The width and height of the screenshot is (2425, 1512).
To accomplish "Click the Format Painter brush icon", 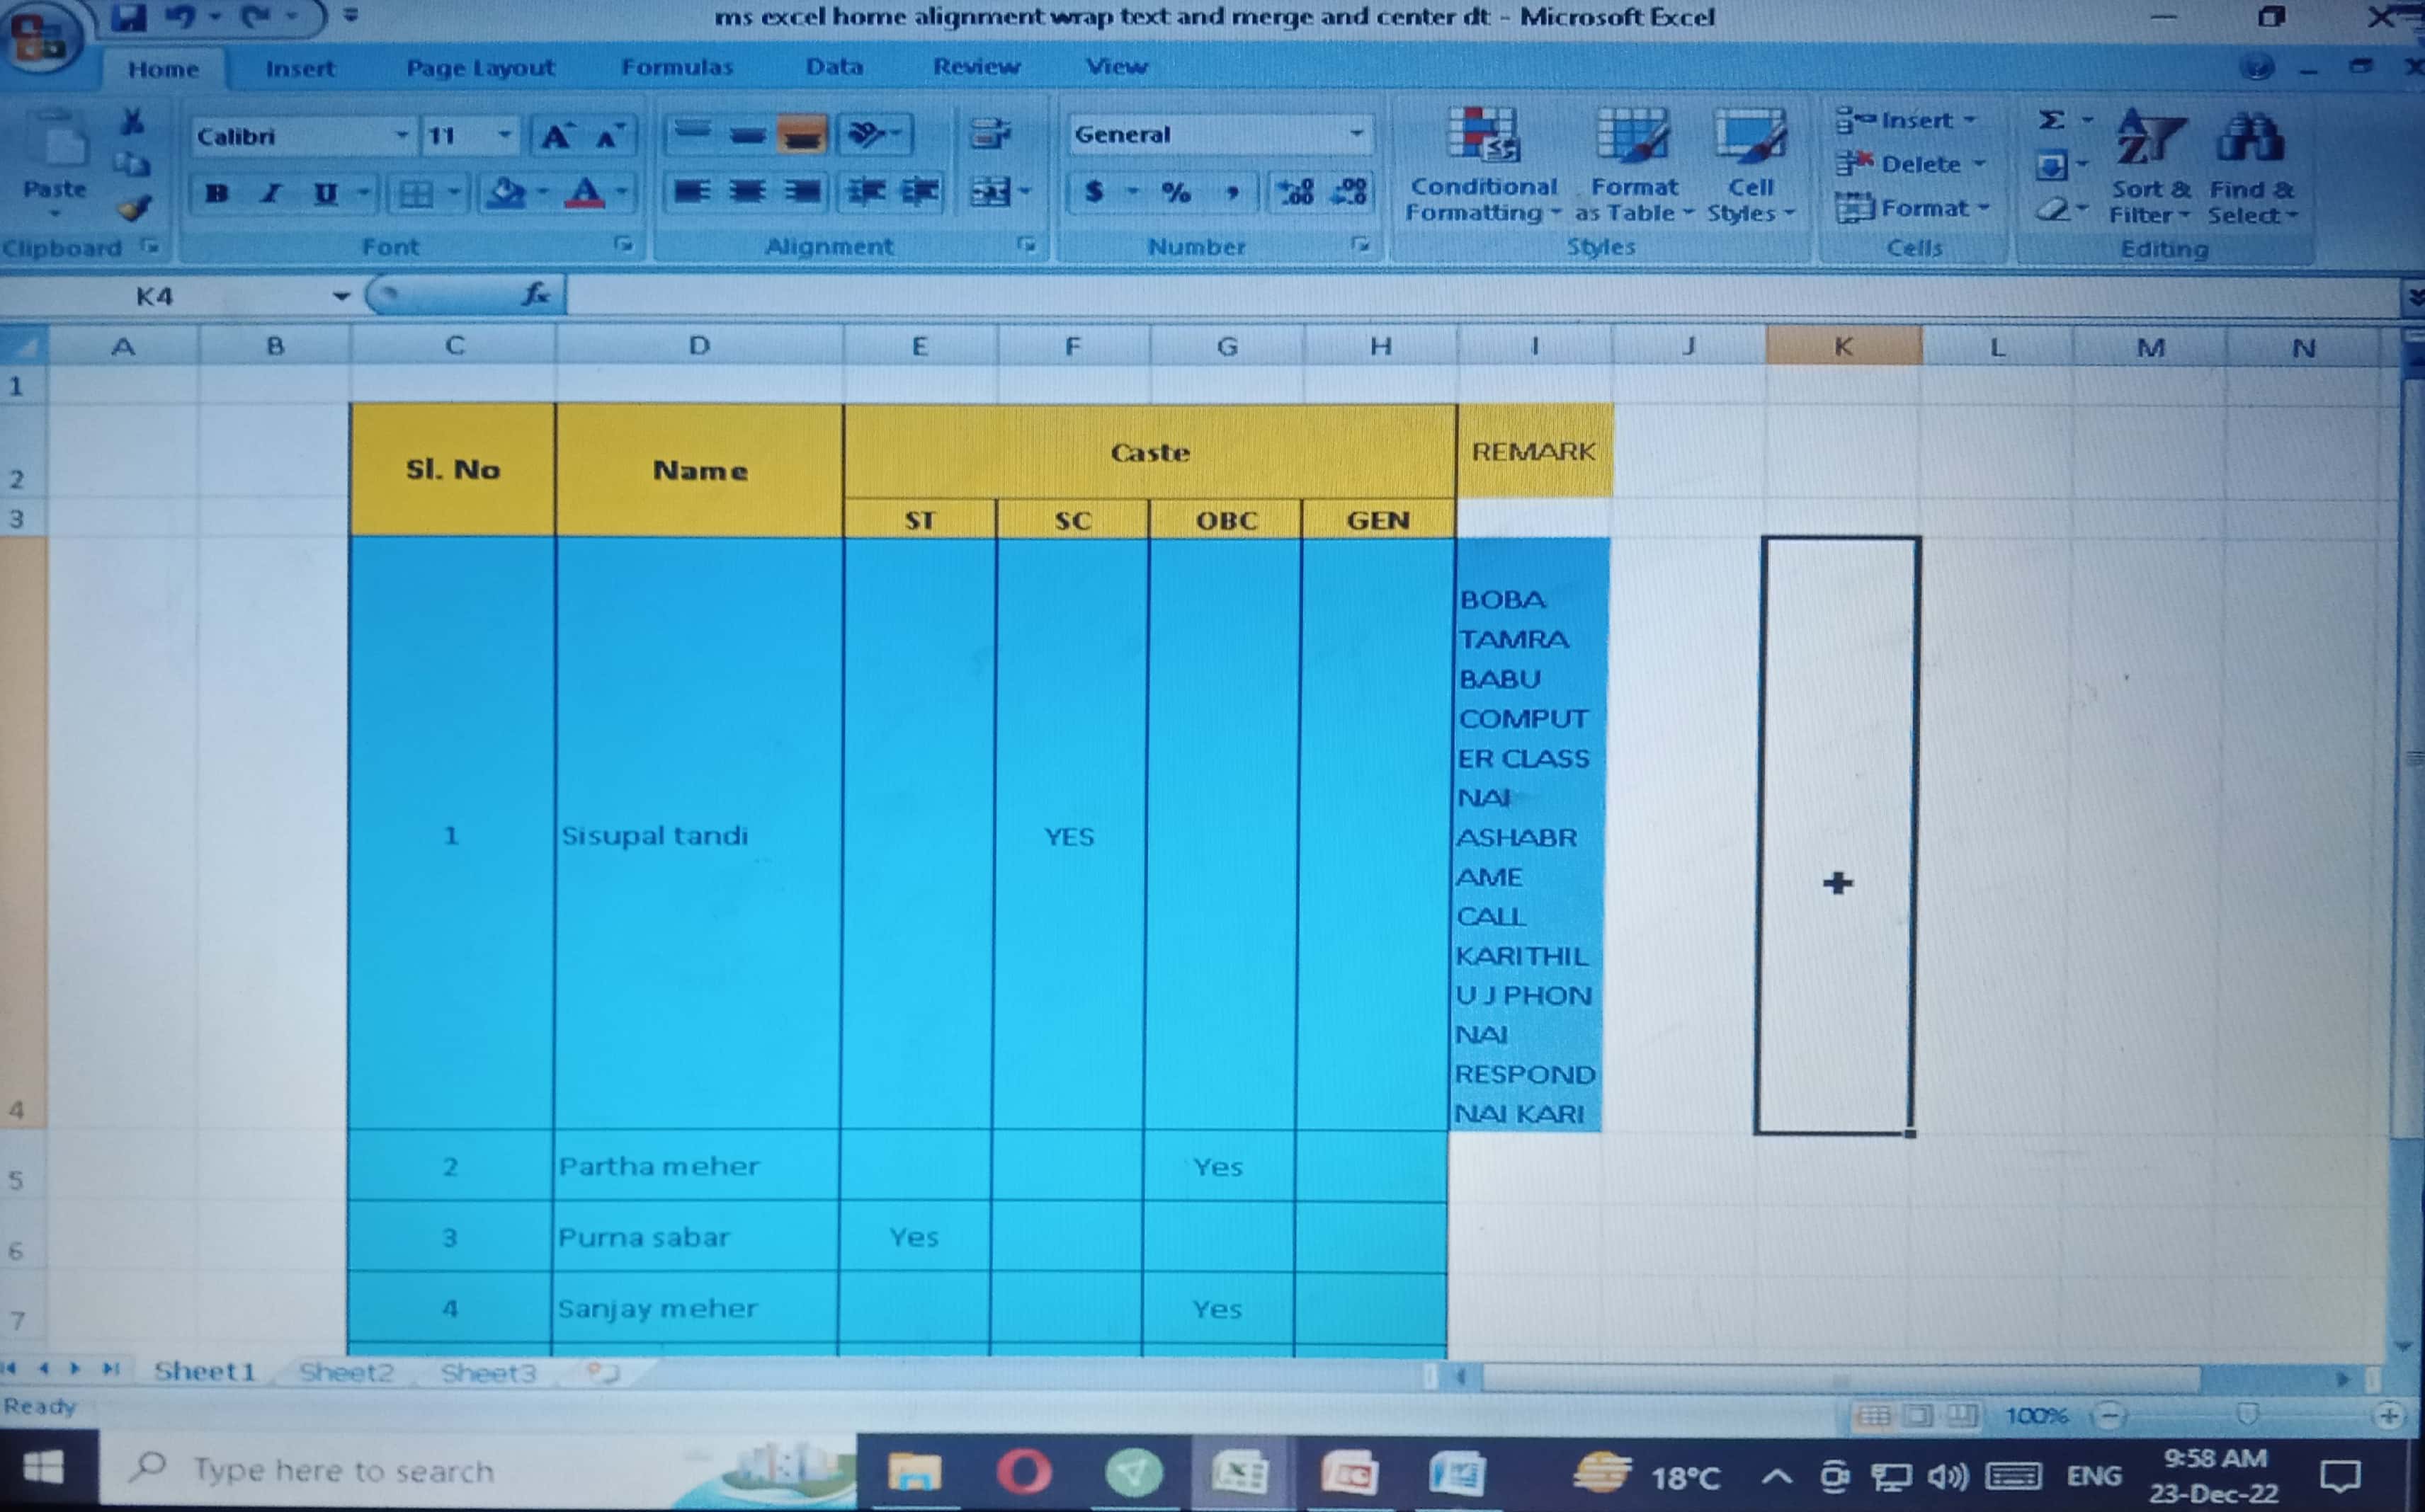I will (x=133, y=208).
